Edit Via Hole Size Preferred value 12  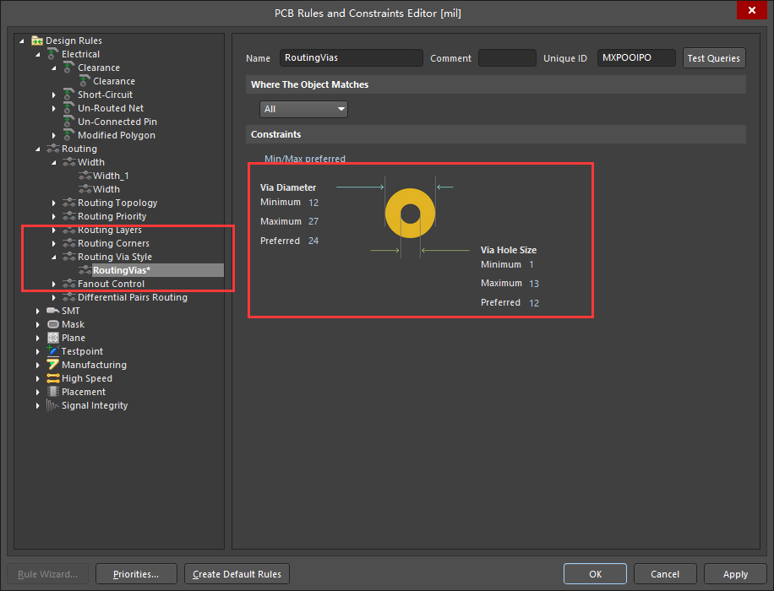click(534, 303)
